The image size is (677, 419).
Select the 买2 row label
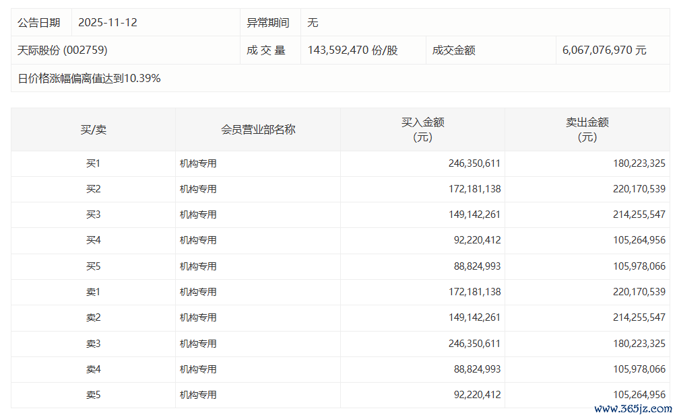point(93,189)
